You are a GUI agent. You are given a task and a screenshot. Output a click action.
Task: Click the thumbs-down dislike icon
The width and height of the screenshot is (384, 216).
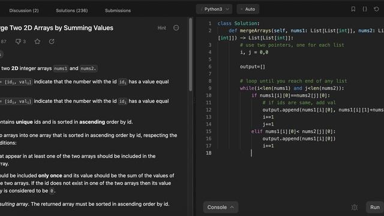click(18, 41)
